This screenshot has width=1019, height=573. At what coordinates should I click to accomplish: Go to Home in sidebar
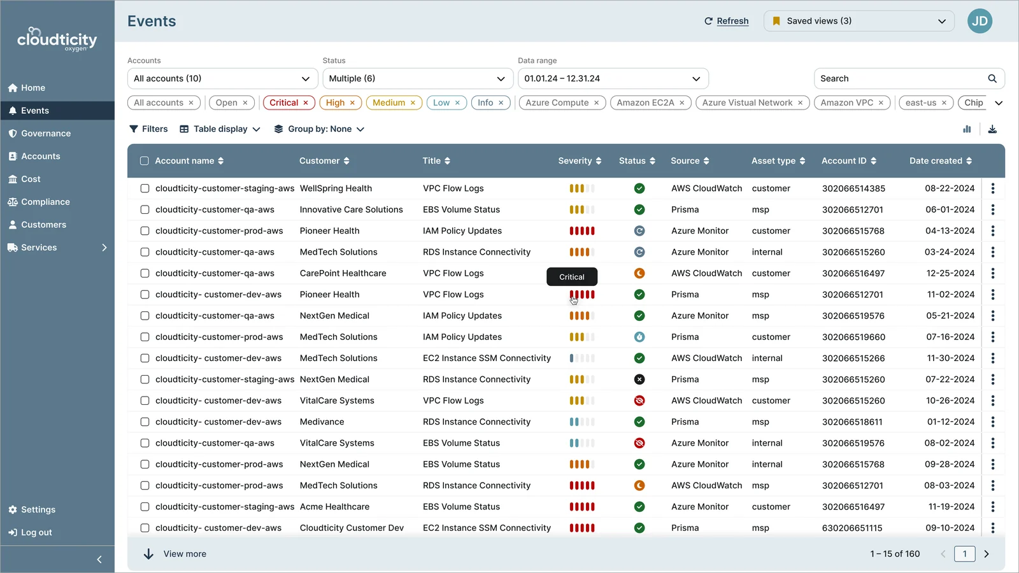coord(27,88)
